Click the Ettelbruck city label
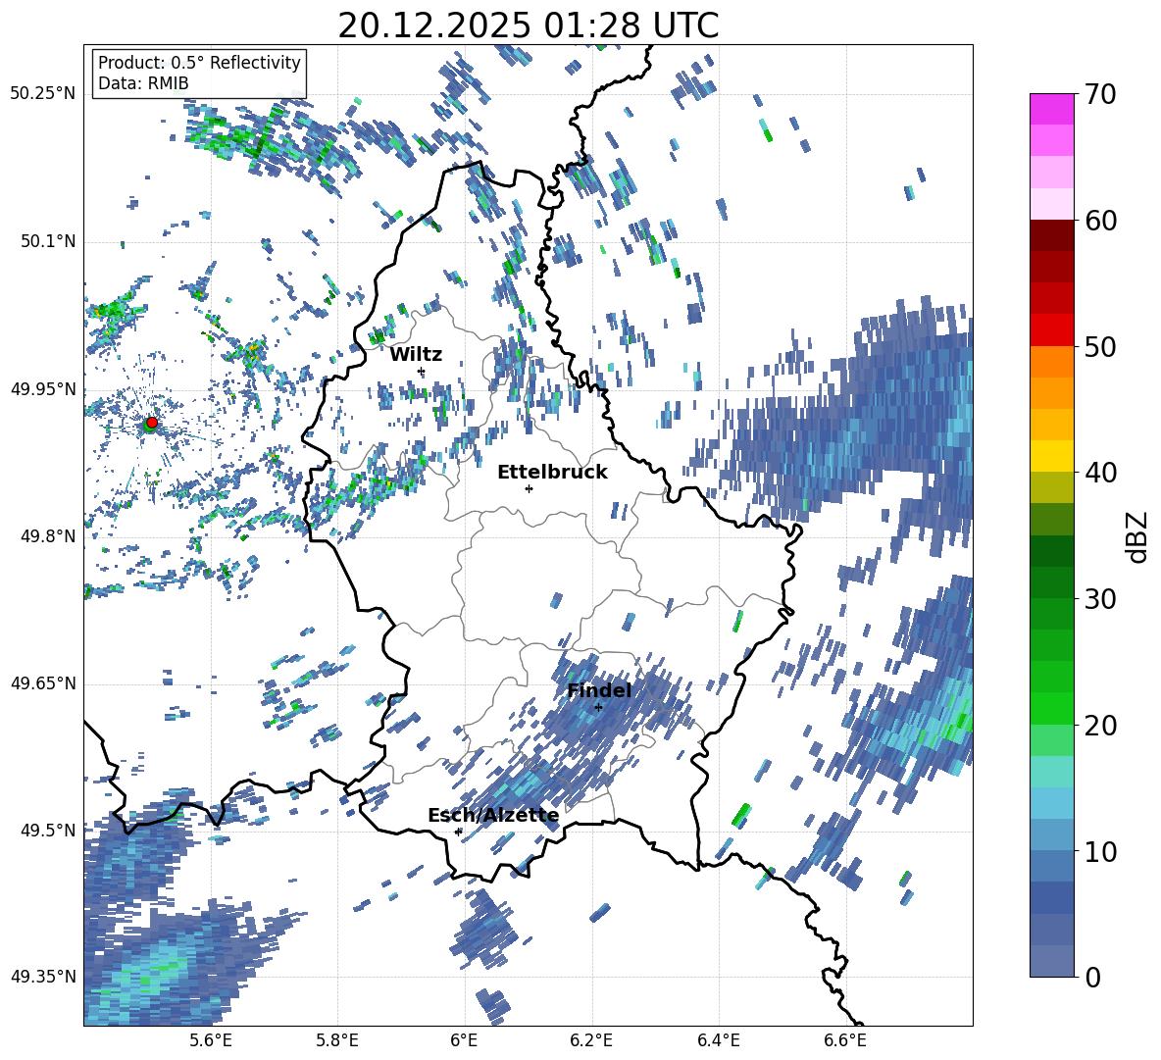This screenshot has width=1161, height=1060. [x=552, y=472]
